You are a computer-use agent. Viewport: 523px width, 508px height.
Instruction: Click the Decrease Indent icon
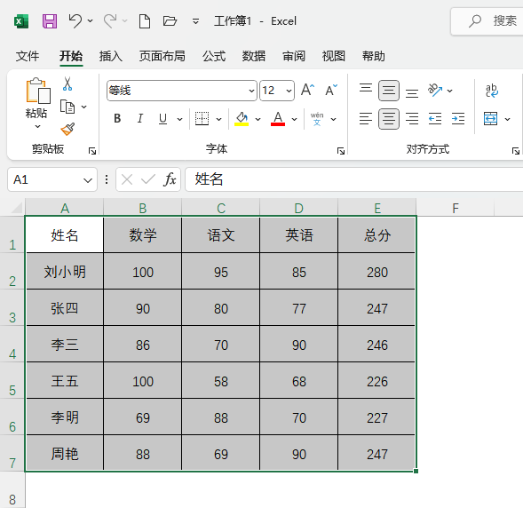coord(435,118)
